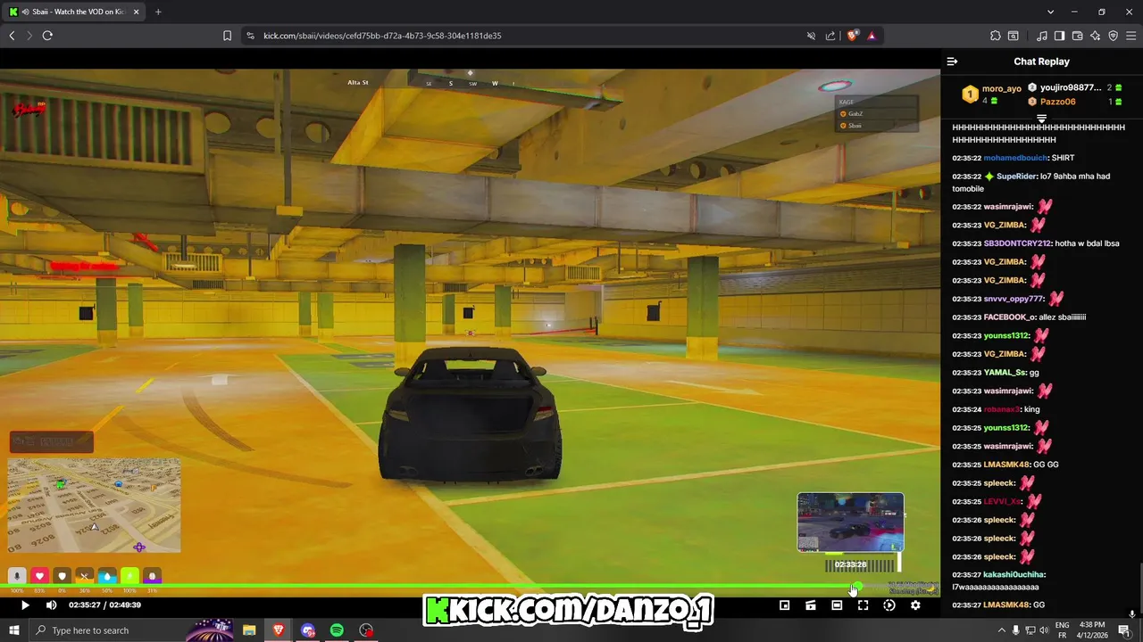Click username SB3DONTCRY212 in chat
The width and height of the screenshot is (1143, 642).
1017,243
